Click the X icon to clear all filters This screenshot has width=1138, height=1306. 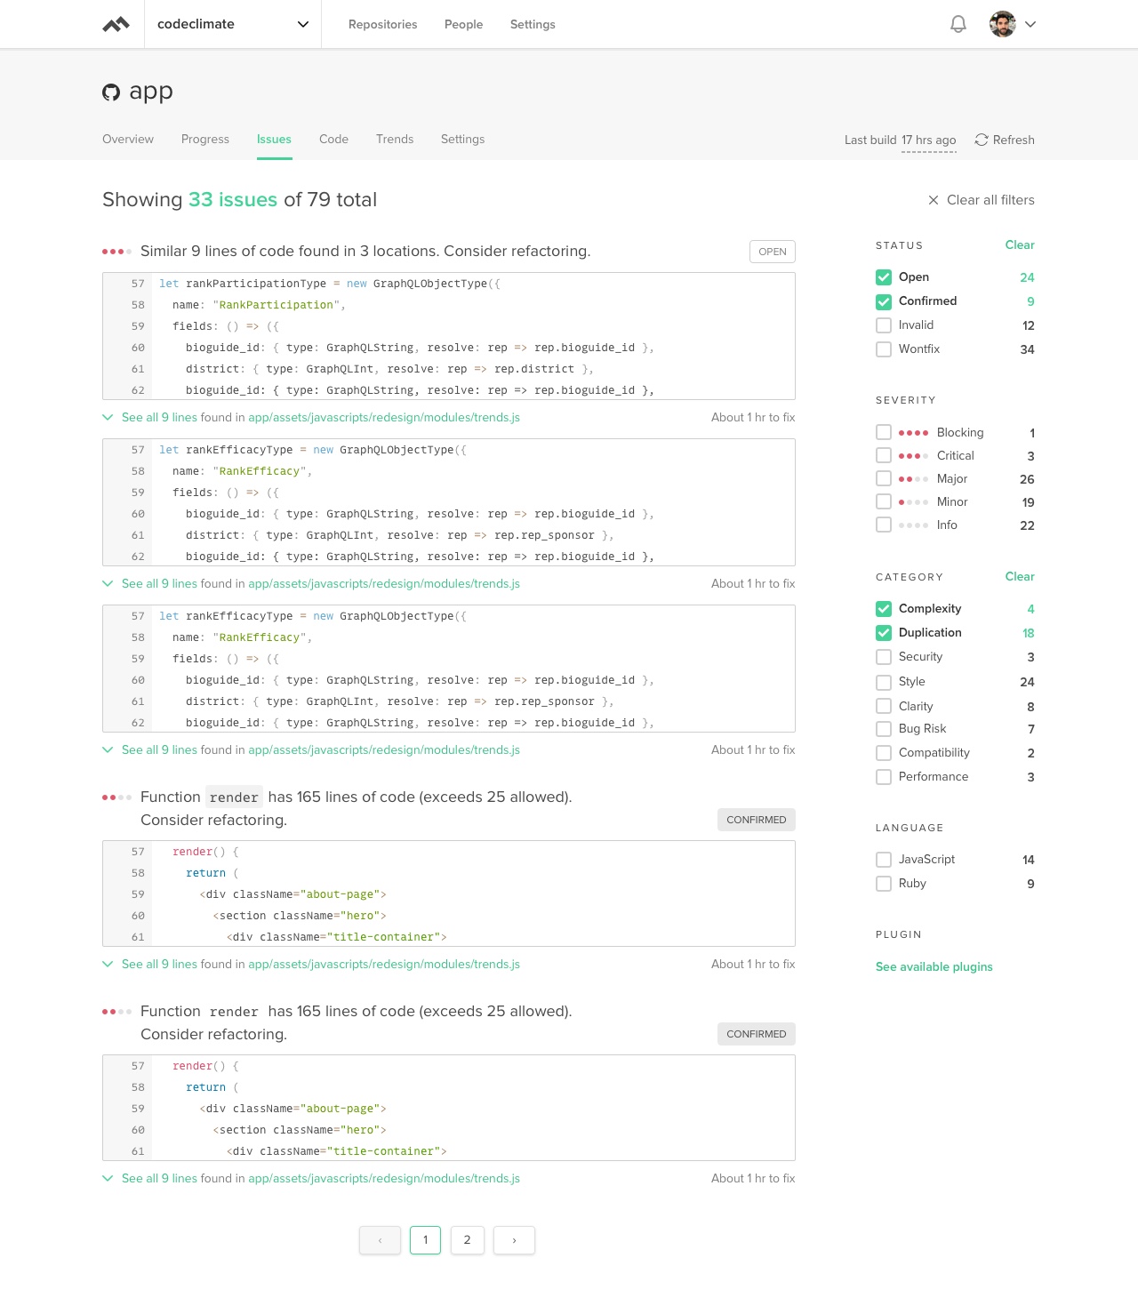pyautogui.click(x=934, y=200)
